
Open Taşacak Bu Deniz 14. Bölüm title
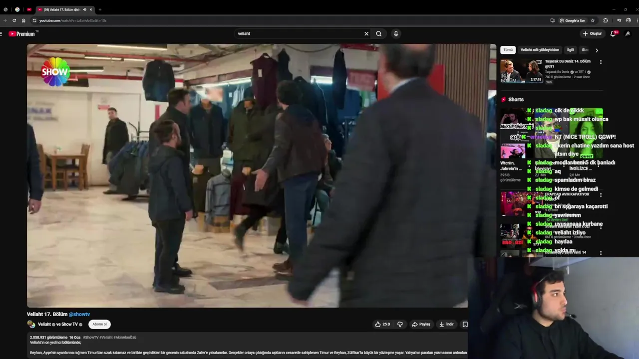click(568, 63)
